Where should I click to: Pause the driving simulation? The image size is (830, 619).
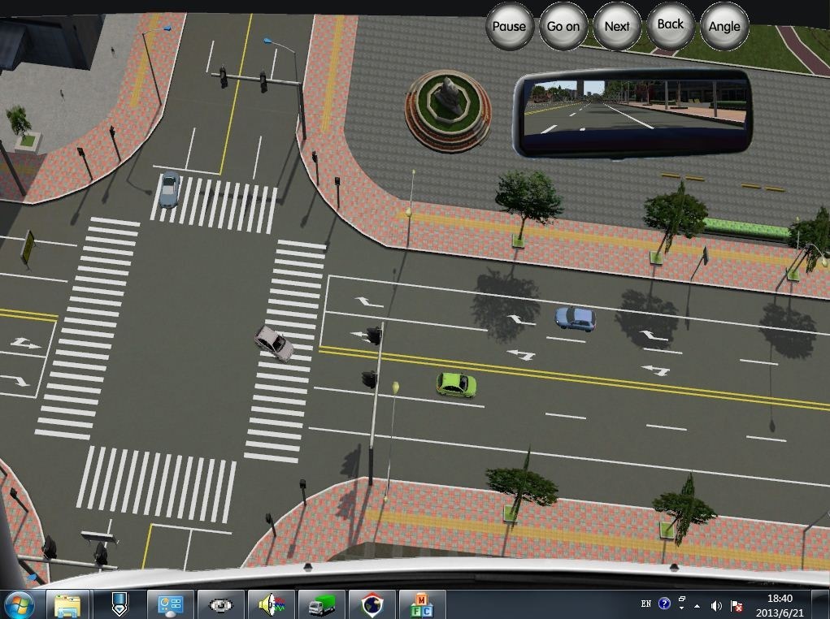tap(509, 27)
